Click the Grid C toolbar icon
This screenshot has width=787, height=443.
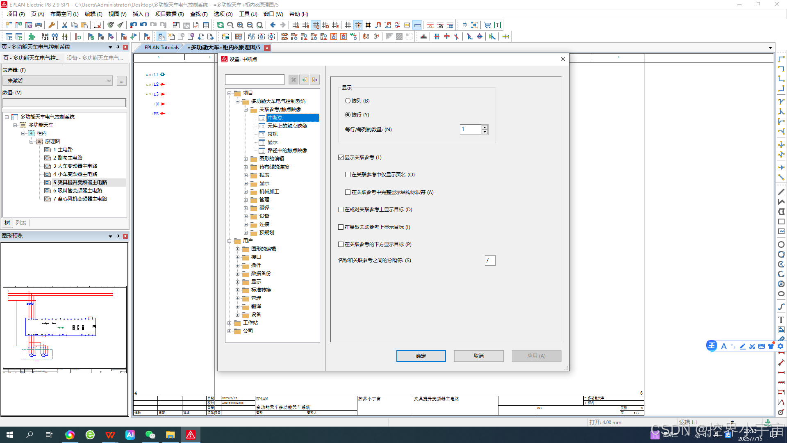point(316,25)
